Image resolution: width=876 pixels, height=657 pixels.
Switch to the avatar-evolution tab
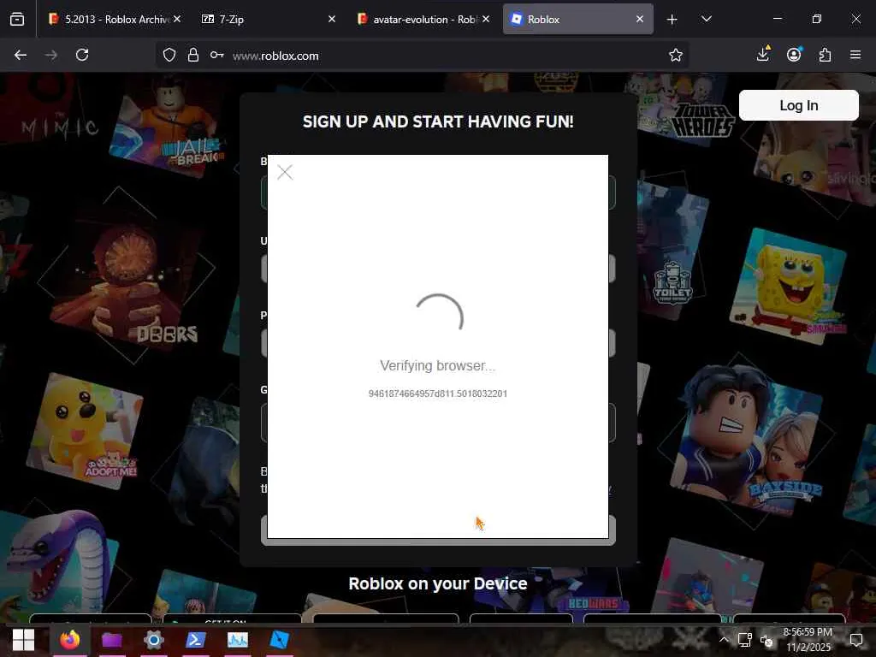[422, 19]
